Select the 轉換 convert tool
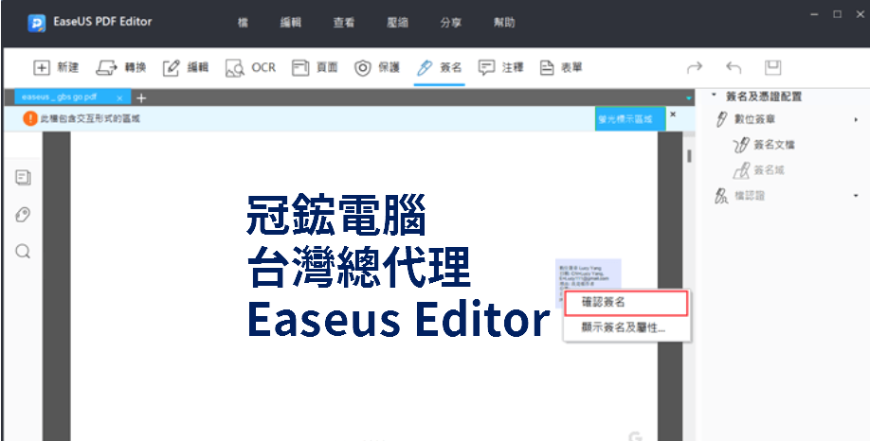 121,67
